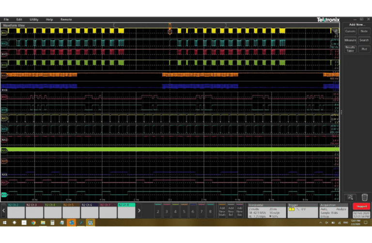Open the Help menu
The image size is (372, 243).
coord(49,19)
